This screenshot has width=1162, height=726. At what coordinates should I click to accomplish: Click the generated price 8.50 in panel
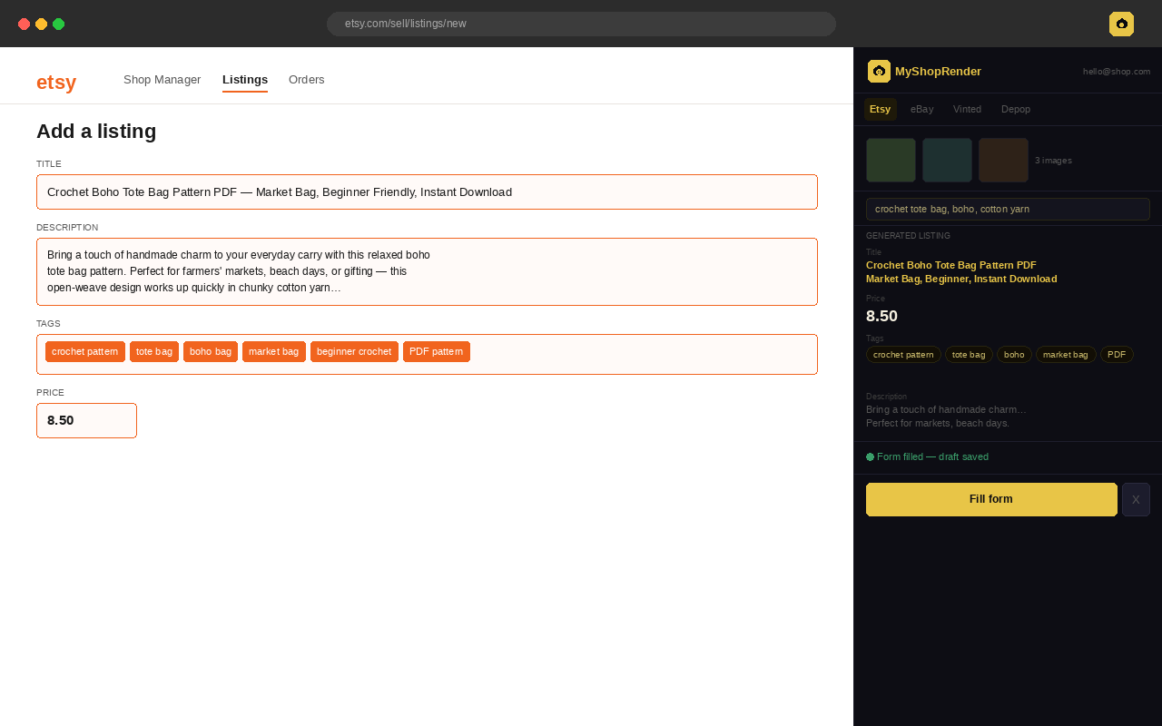881,316
